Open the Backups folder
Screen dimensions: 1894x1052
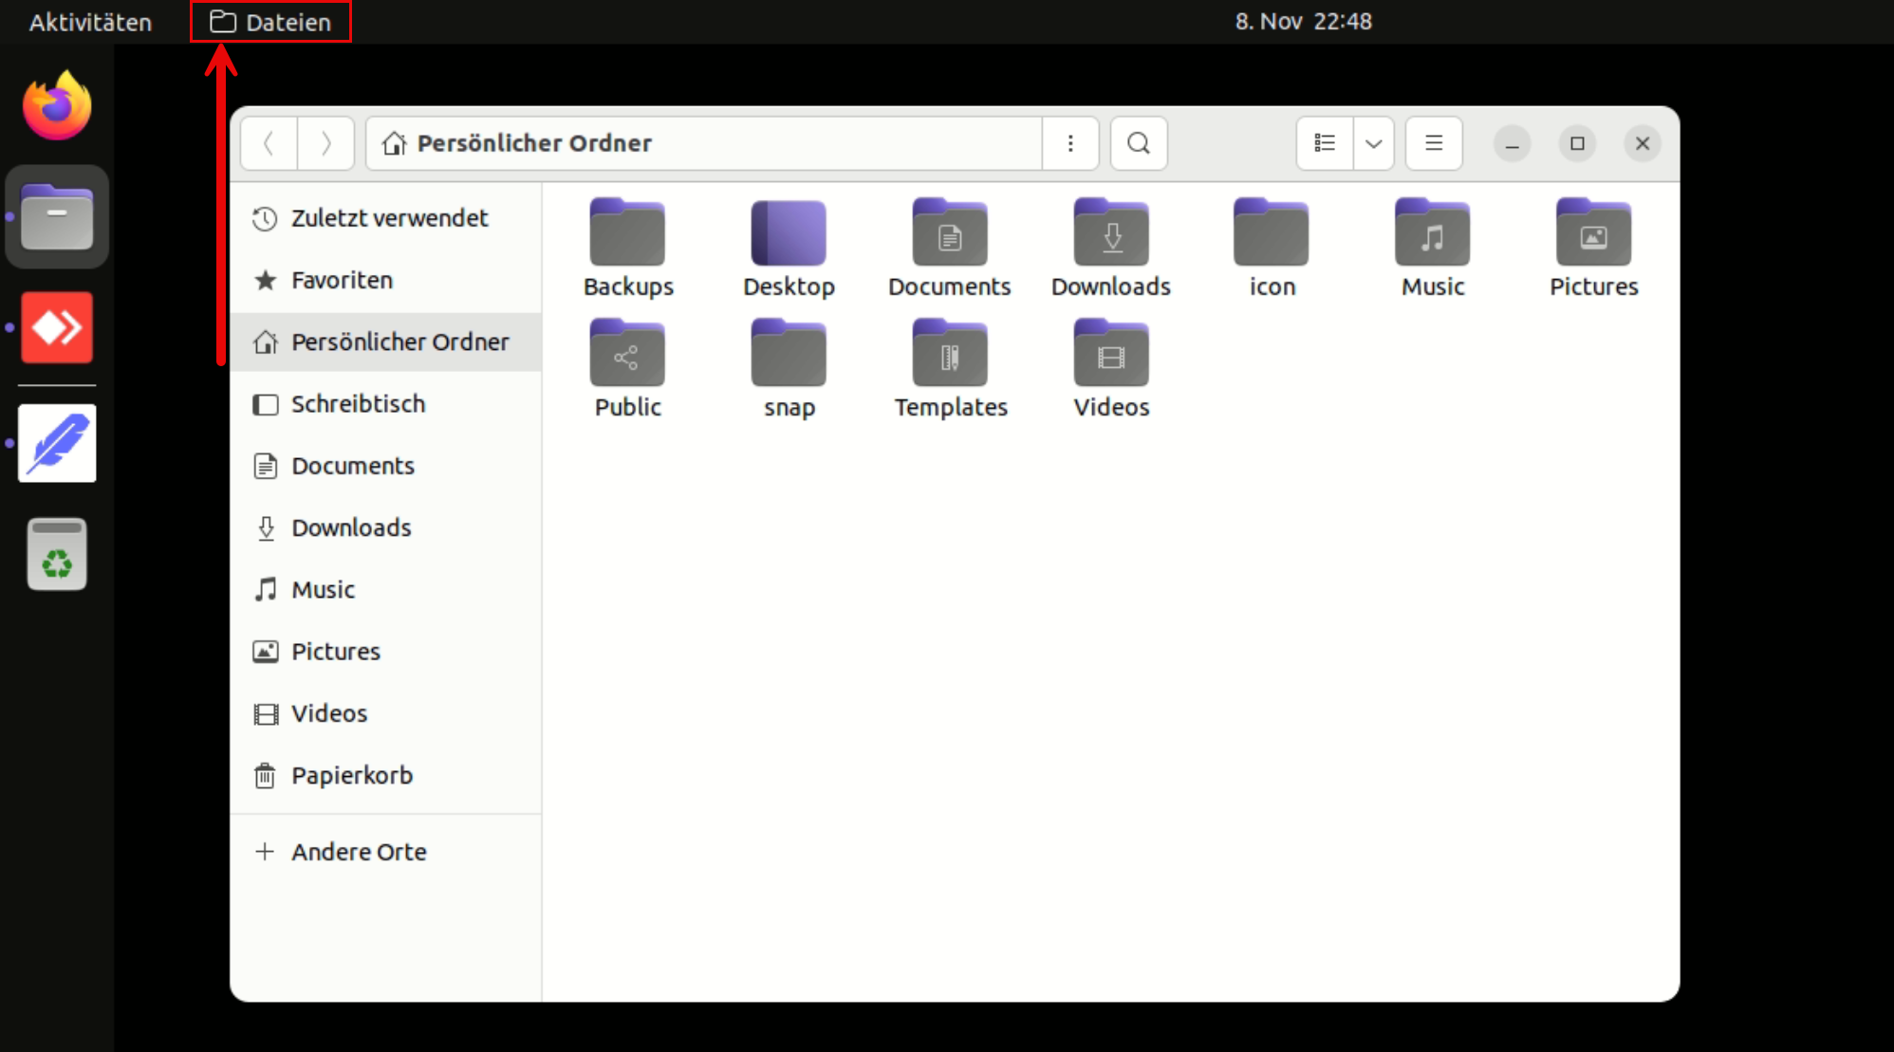627,234
